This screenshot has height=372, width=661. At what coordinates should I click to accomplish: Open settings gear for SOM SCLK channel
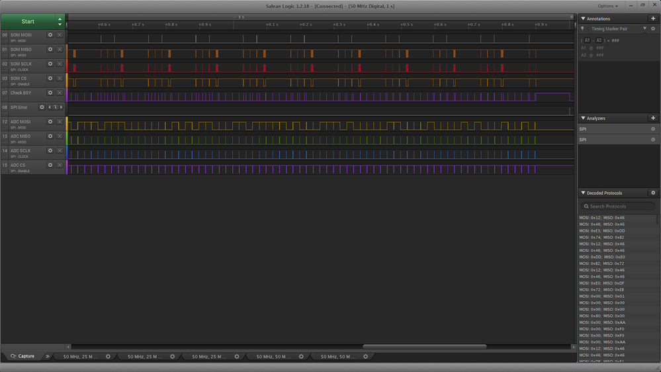(x=50, y=64)
